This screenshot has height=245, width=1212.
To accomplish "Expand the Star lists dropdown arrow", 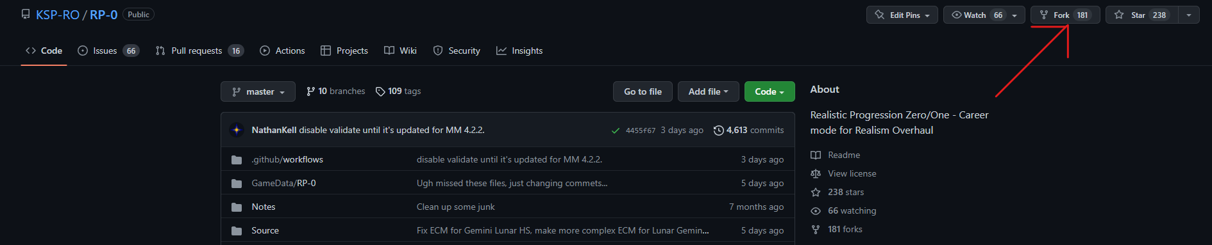I will tap(1189, 15).
